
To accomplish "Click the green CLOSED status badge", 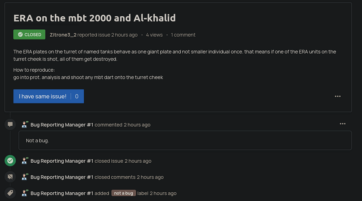I will [29, 34].
